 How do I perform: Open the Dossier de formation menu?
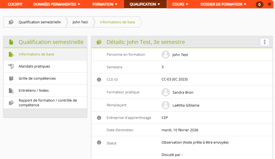point(223,4)
